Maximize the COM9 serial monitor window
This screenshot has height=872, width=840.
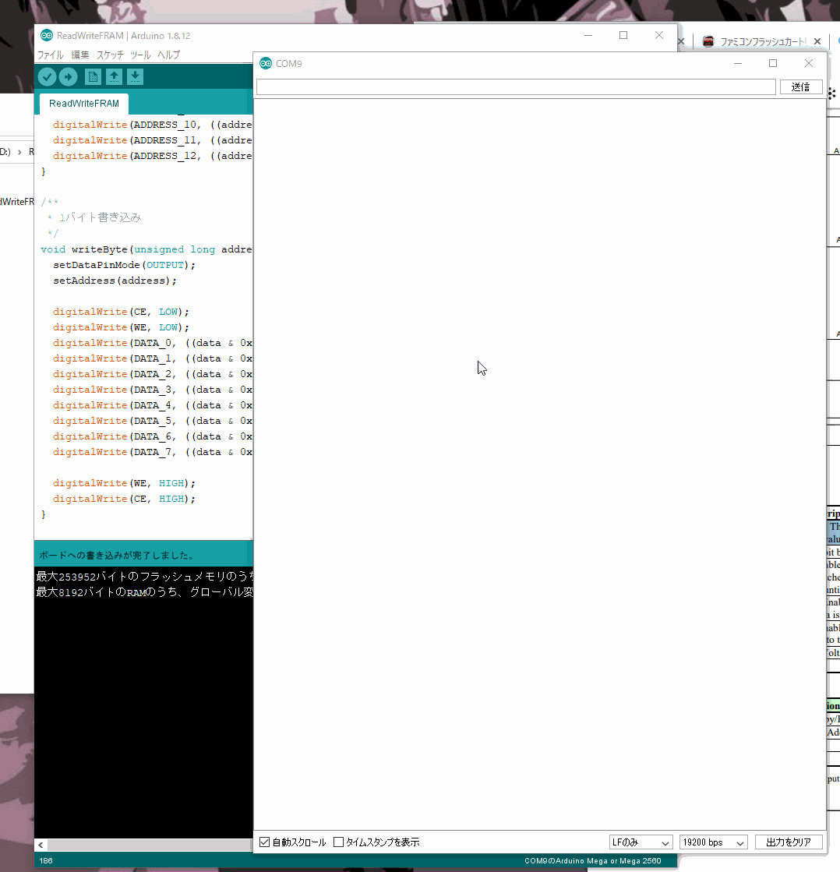coord(773,63)
